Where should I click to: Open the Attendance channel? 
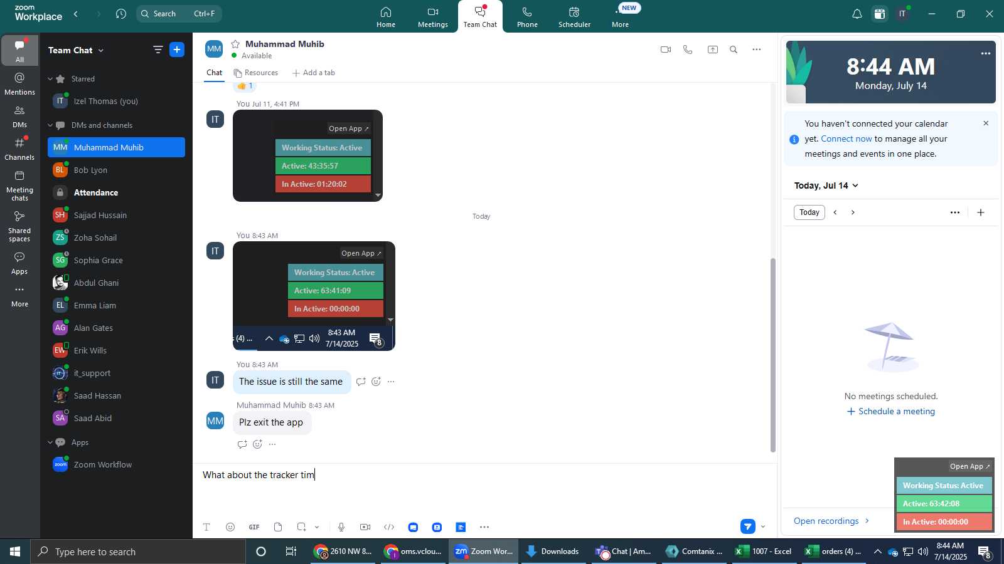(116, 192)
